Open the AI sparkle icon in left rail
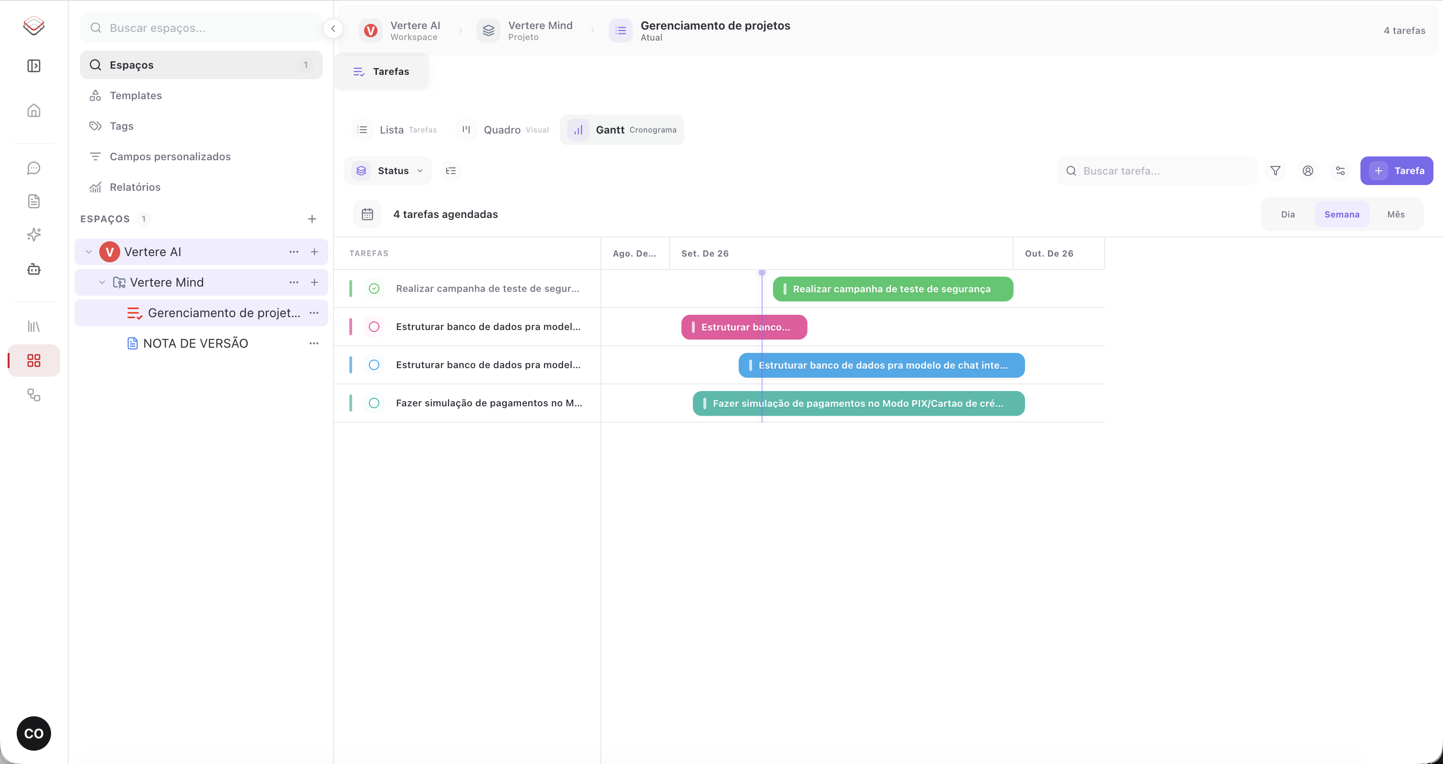 coord(33,235)
